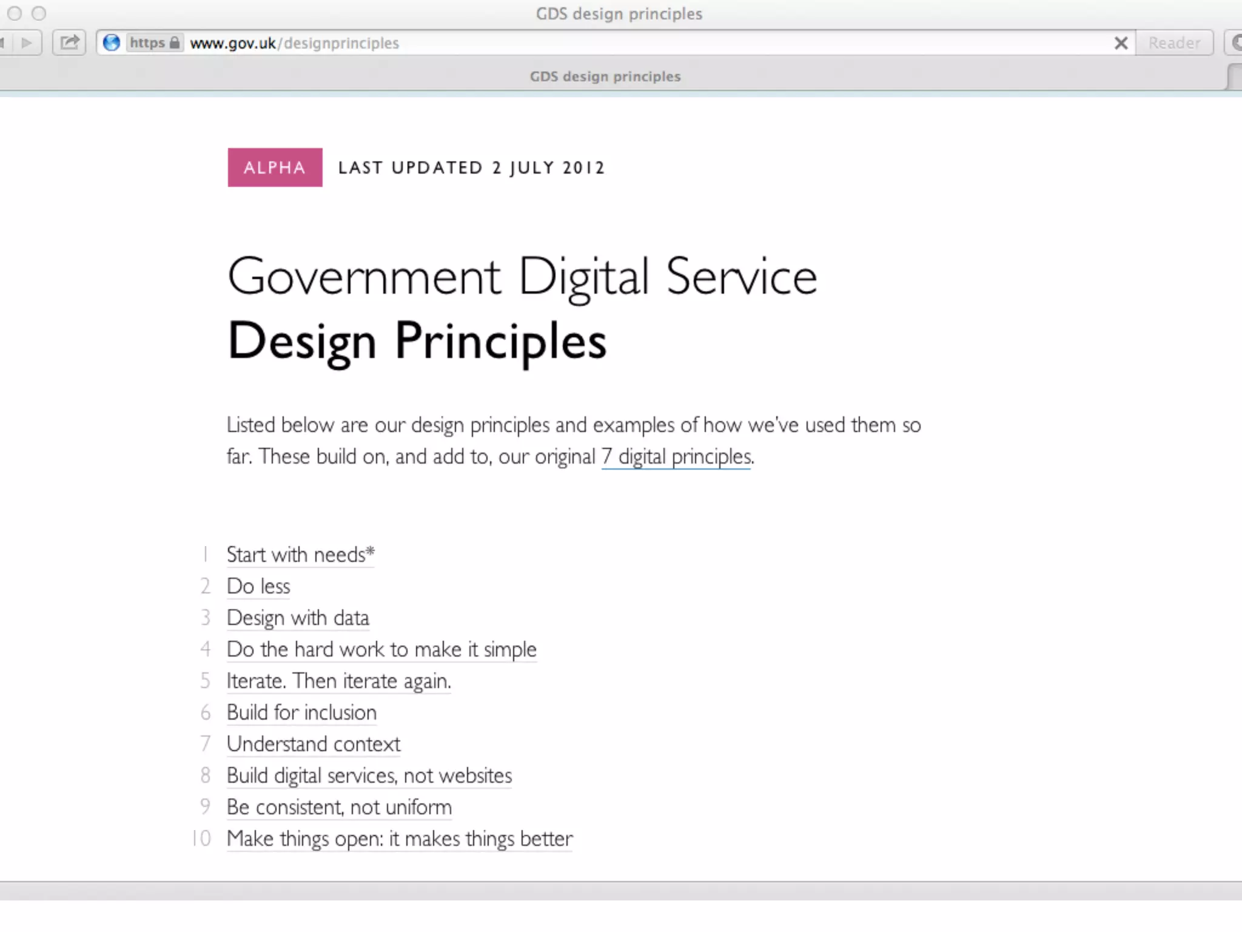Screen dimensions: 1242x932
Task: Click the globe site icon
Action: coord(112,42)
